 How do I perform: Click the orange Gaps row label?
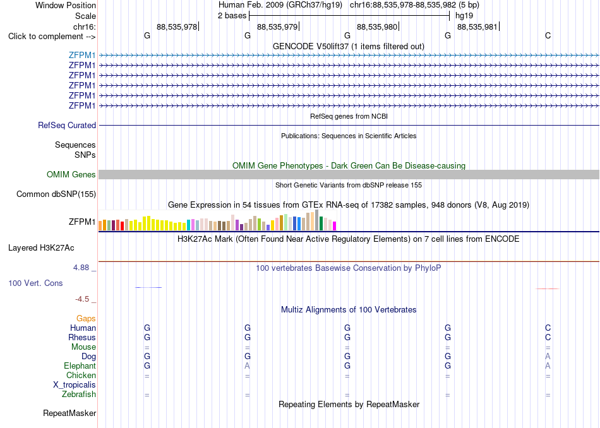click(86, 318)
